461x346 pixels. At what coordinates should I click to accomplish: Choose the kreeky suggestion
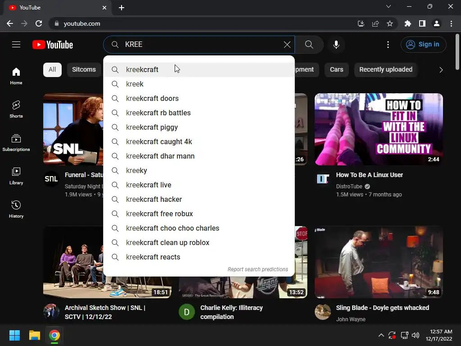pyautogui.click(x=199, y=171)
